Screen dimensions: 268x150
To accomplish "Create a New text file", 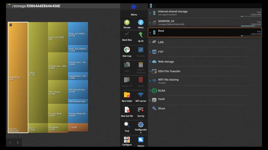I will (127, 112).
